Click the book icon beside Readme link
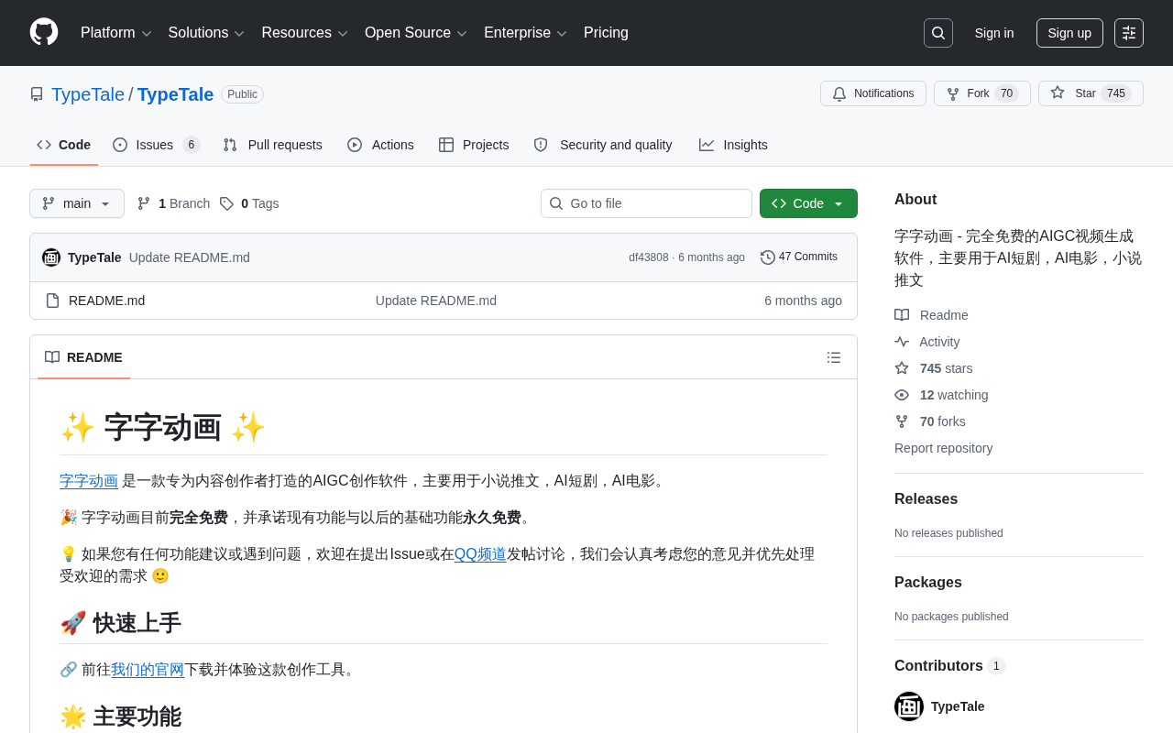Image resolution: width=1173 pixels, height=733 pixels. point(902,315)
